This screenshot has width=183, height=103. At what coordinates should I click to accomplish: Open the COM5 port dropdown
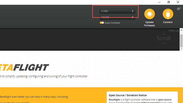pyautogui.click(x=117, y=11)
